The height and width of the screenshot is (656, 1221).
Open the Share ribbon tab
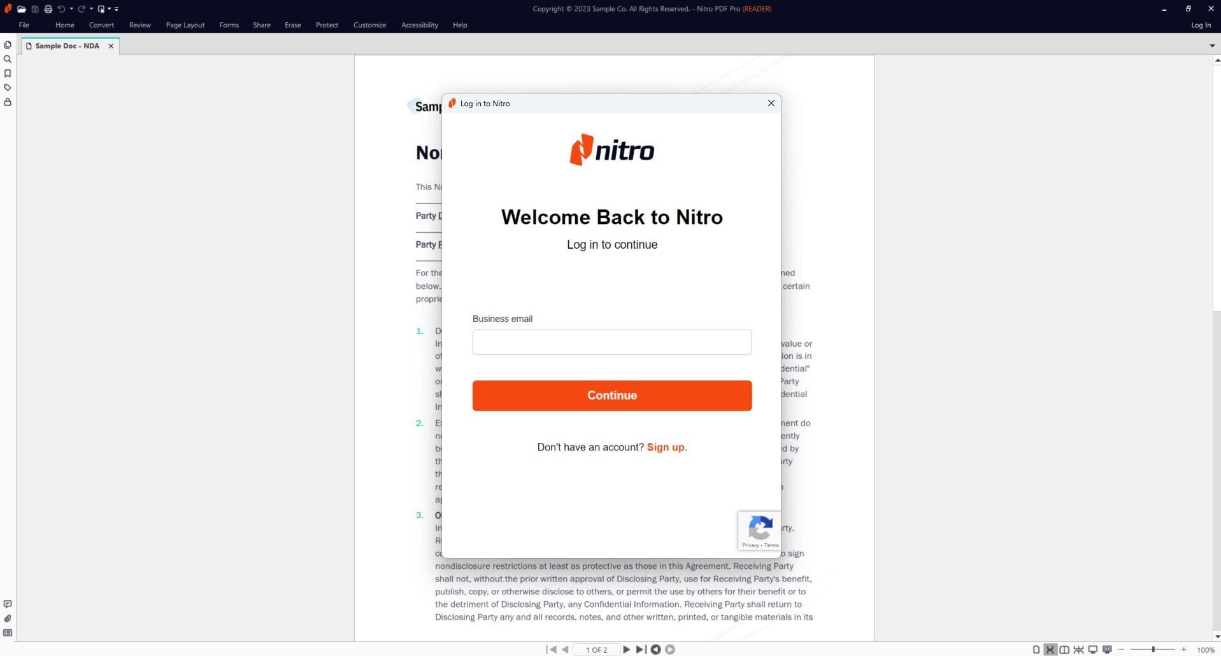(x=262, y=25)
